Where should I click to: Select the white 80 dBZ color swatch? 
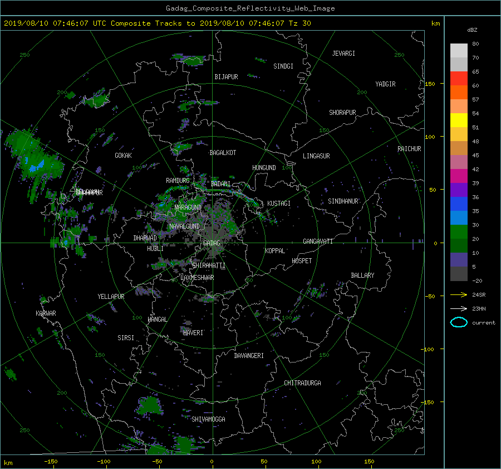coord(459,50)
